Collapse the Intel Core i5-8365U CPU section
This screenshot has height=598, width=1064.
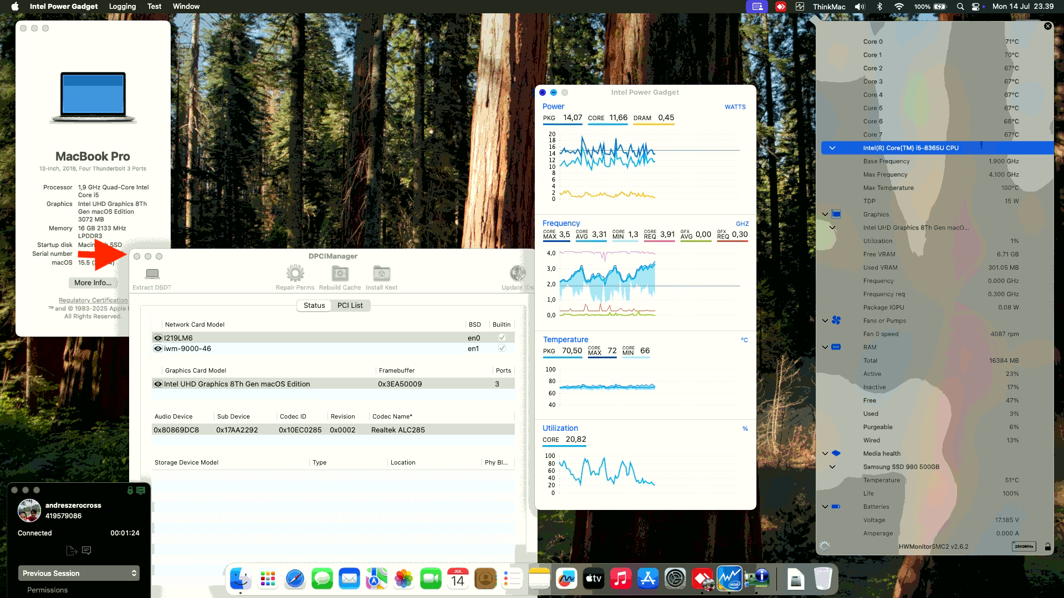832,147
